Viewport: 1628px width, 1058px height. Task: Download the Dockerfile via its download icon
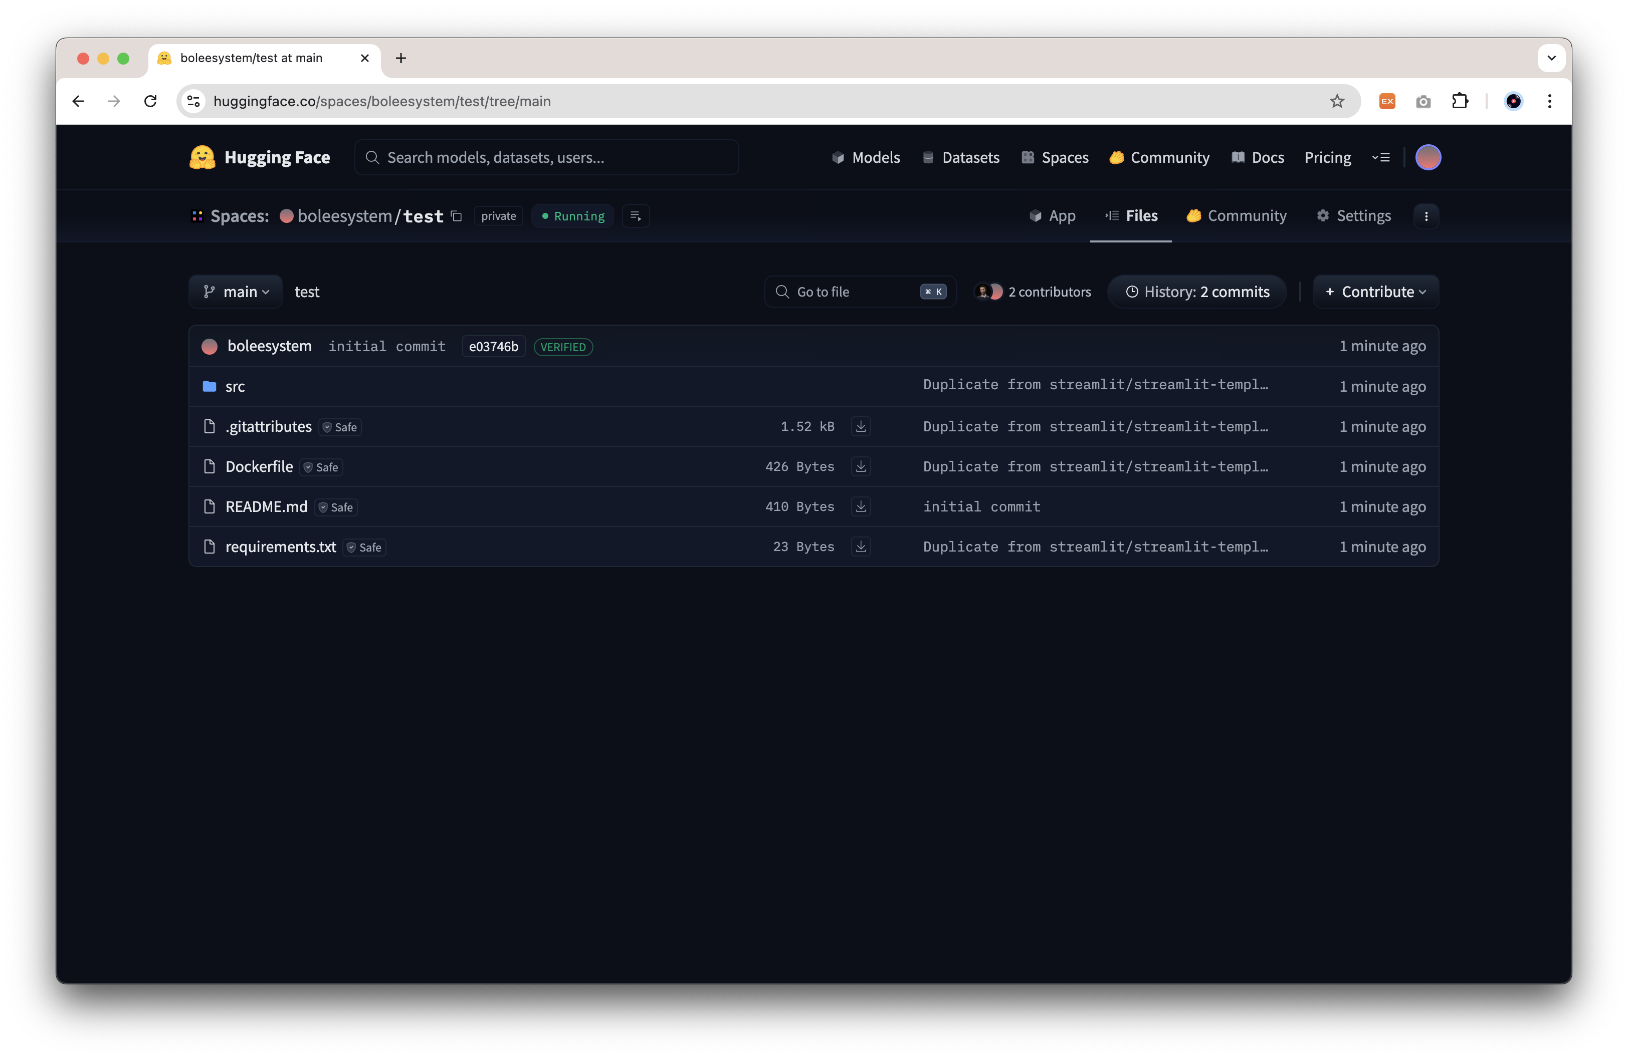[x=861, y=467]
